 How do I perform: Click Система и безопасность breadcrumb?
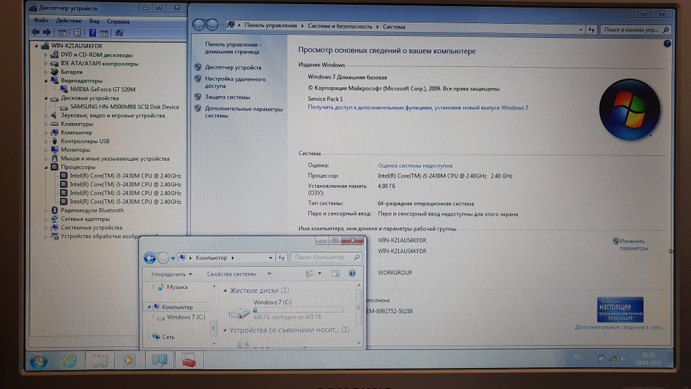340,26
